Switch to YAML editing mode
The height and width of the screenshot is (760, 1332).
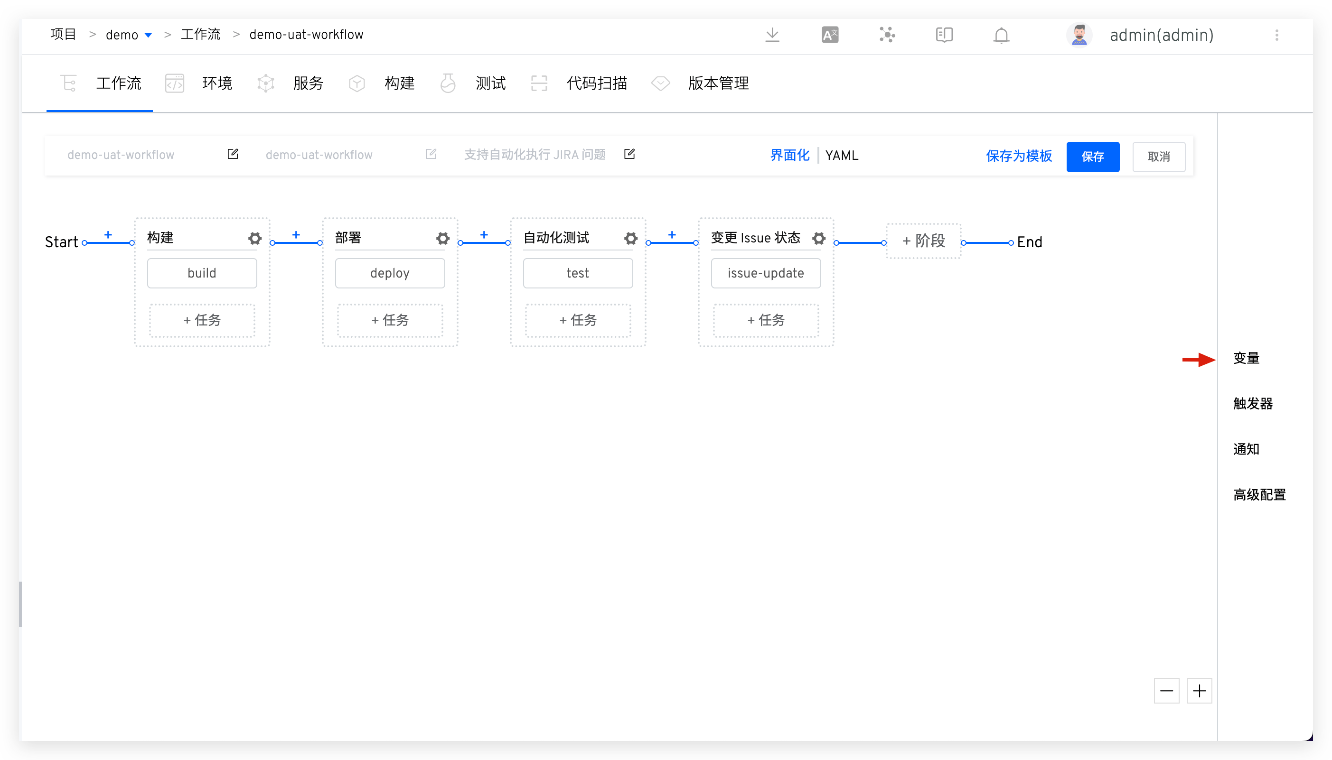tap(841, 156)
